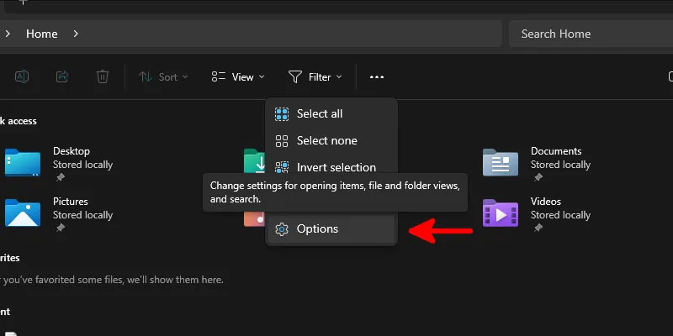Open the Videos folder icon

tap(500, 213)
